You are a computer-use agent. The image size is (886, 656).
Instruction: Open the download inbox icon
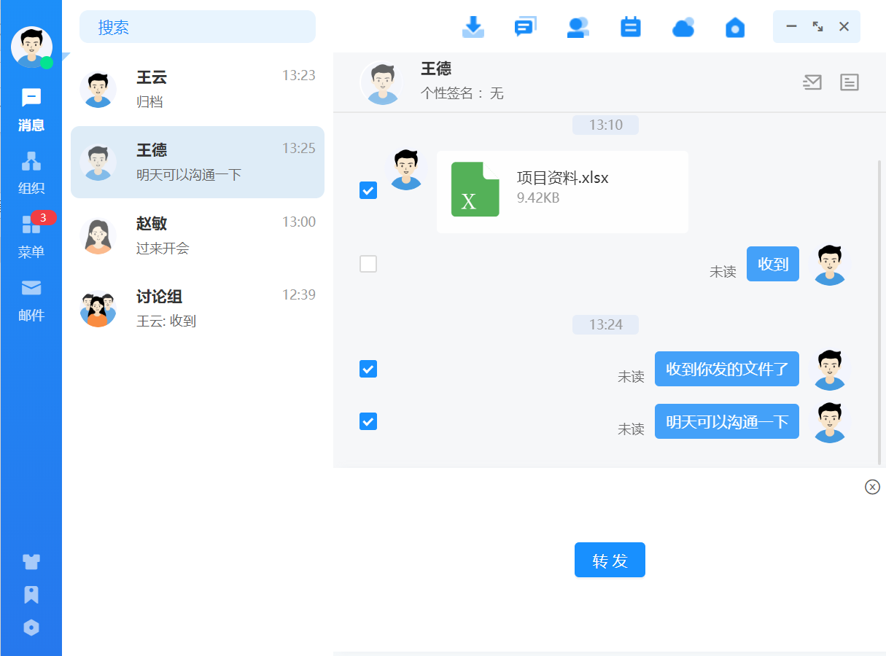pos(473,27)
